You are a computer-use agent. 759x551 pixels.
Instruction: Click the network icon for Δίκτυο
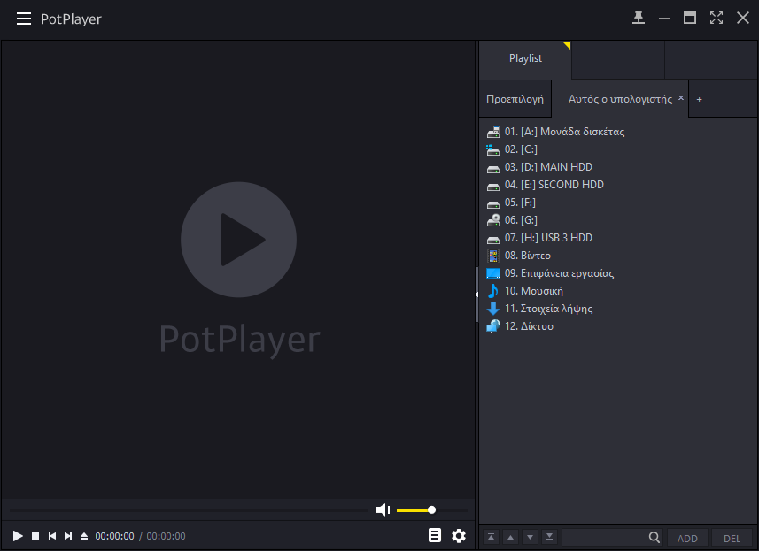492,326
